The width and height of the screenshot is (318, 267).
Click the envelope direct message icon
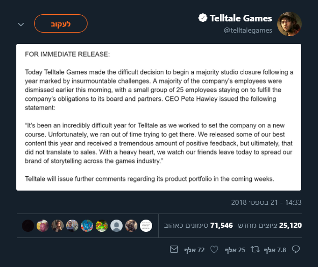(174, 250)
